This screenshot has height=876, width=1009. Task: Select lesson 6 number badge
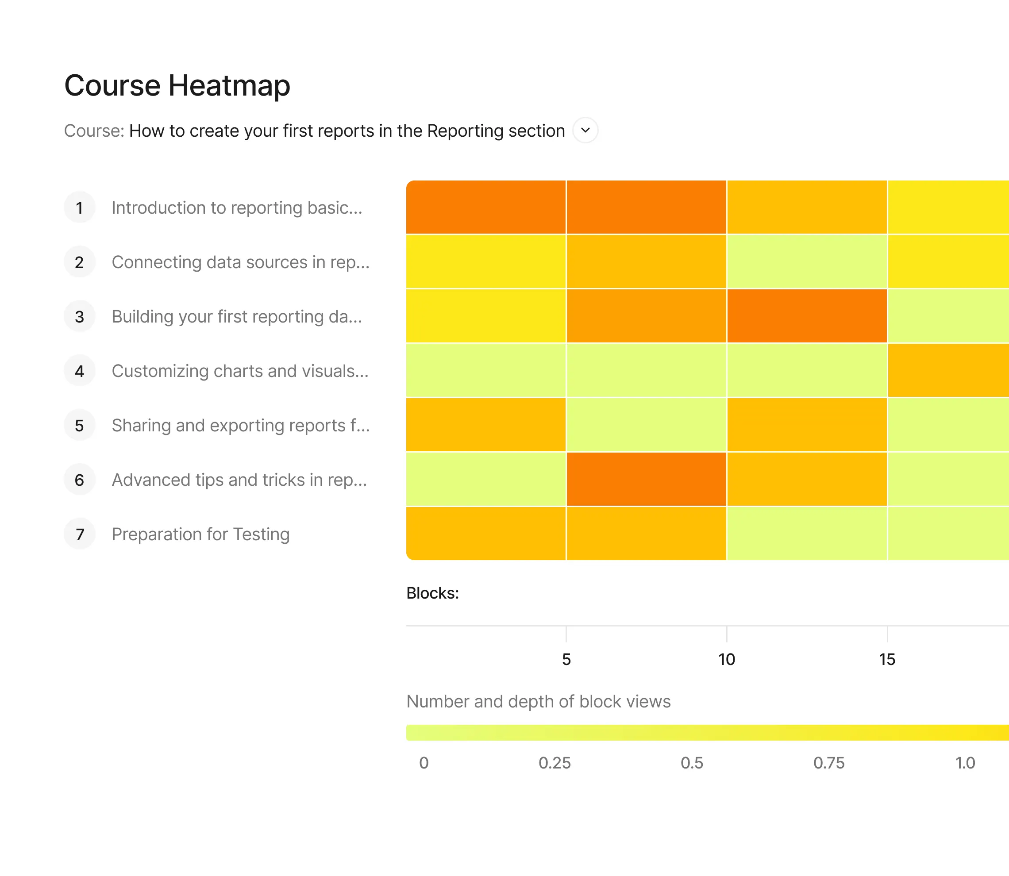(x=80, y=480)
